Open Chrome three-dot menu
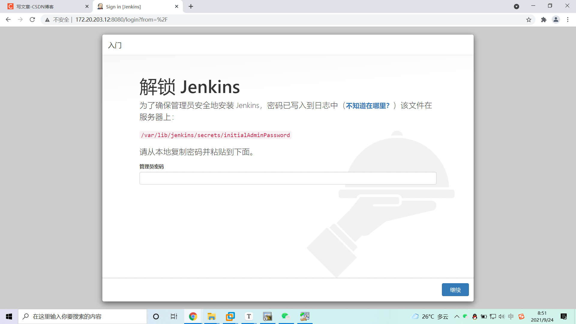 (568, 19)
